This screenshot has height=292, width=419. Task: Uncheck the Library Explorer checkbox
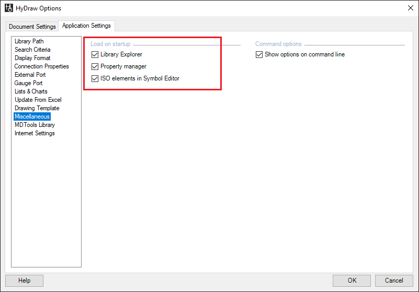pyautogui.click(x=95, y=54)
